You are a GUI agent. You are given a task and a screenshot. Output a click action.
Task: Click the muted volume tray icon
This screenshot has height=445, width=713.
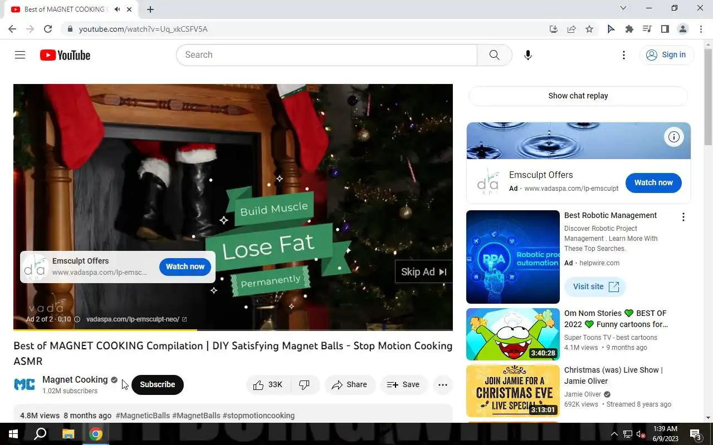pos(641,434)
